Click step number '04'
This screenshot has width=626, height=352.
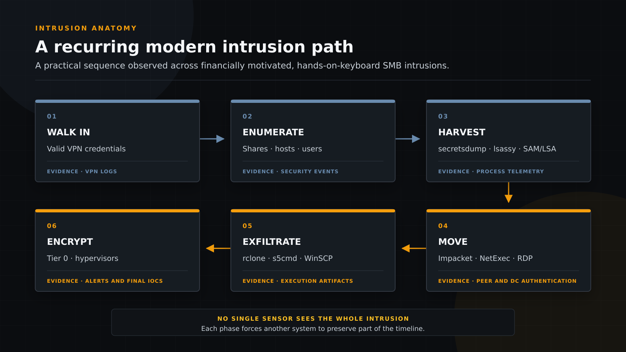tap(443, 226)
